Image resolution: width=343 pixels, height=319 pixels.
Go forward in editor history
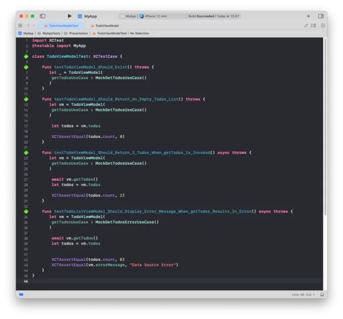(x=34, y=25)
